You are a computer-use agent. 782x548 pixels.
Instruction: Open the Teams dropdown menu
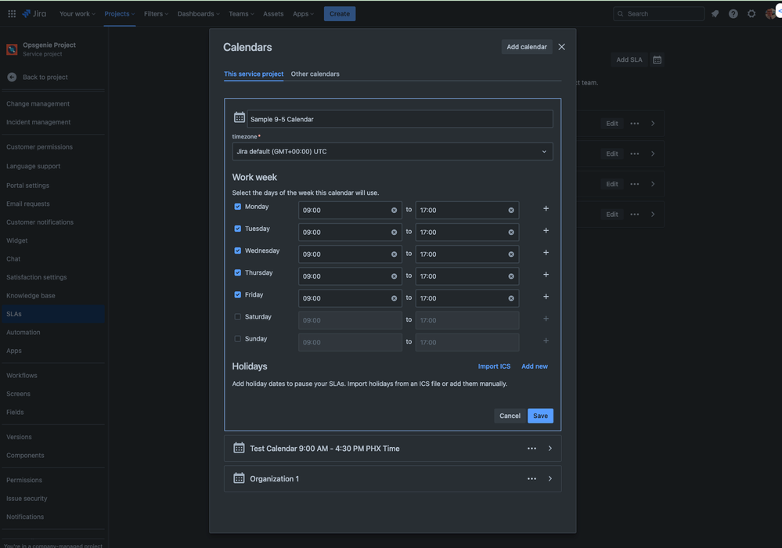coord(241,14)
